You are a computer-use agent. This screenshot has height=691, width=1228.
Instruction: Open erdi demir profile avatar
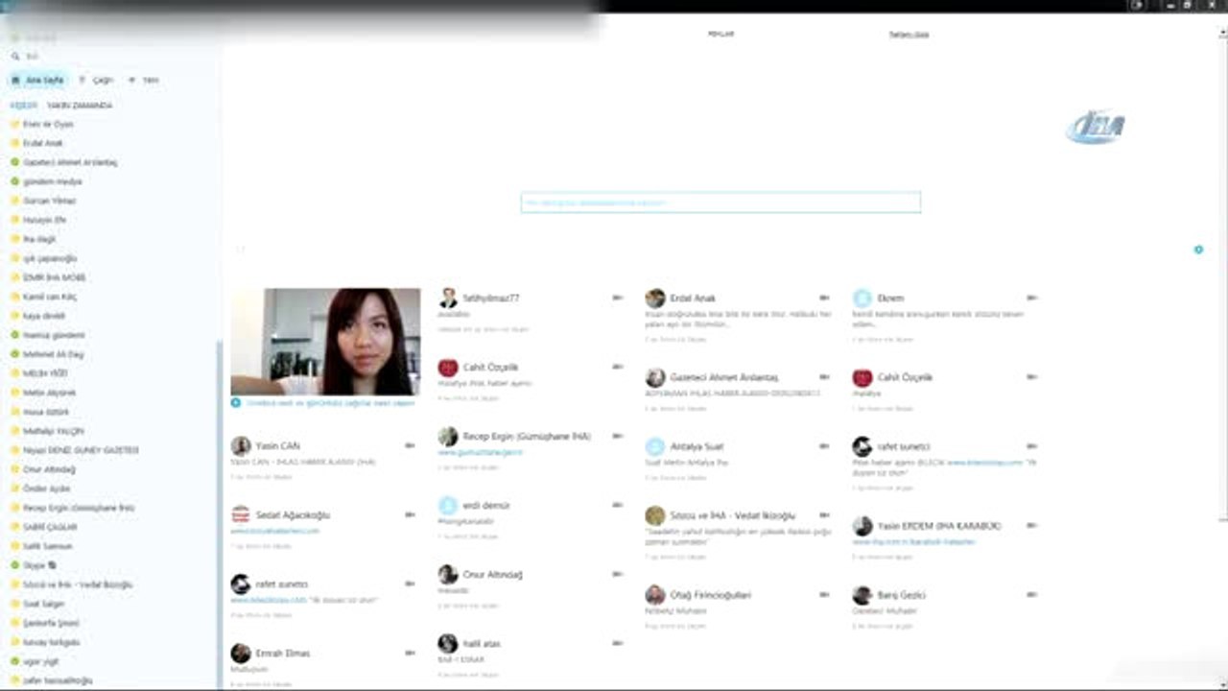(x=448, y=506)
